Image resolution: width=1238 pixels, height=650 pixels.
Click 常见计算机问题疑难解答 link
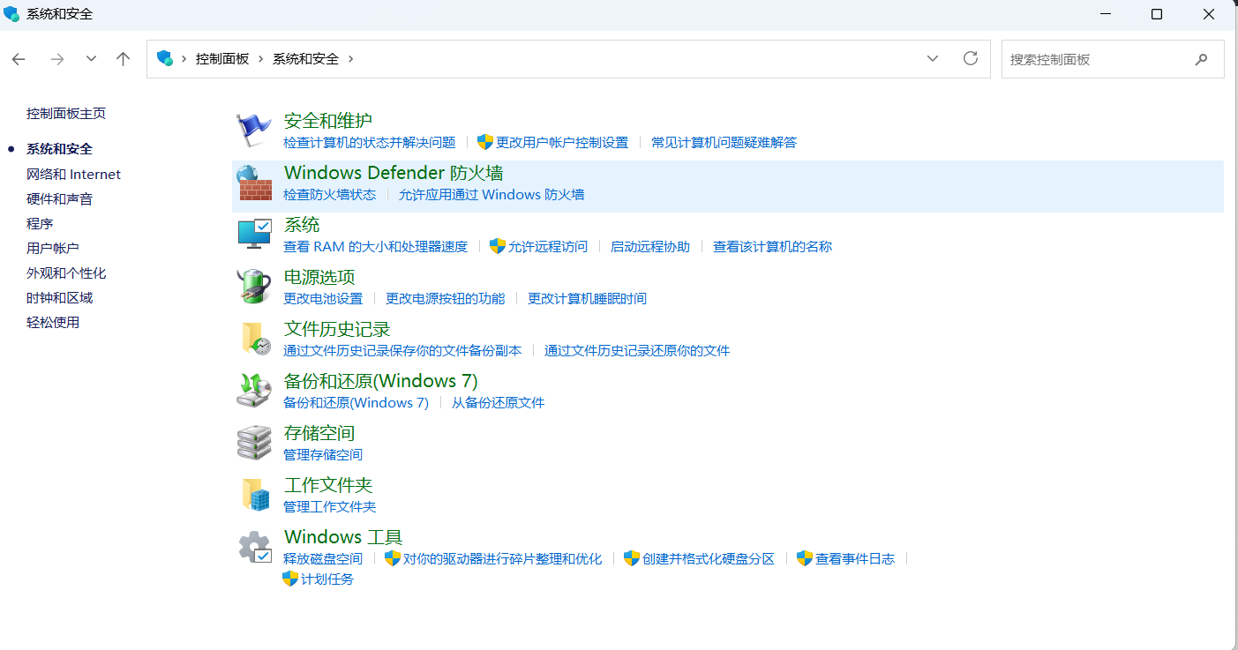(724, 142)
